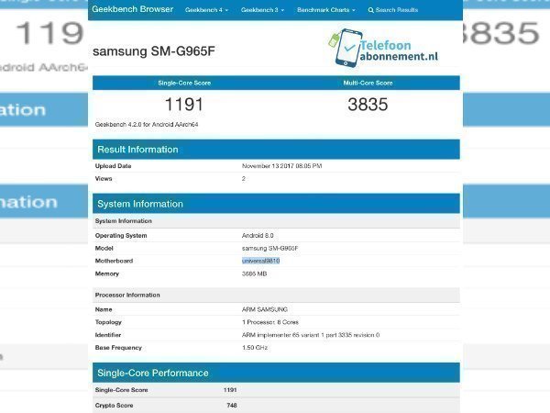The height and width of the screenshot is (413, 550).
Task: Click the Single-Core Performance section header
Action: click(x=276, y=373)
